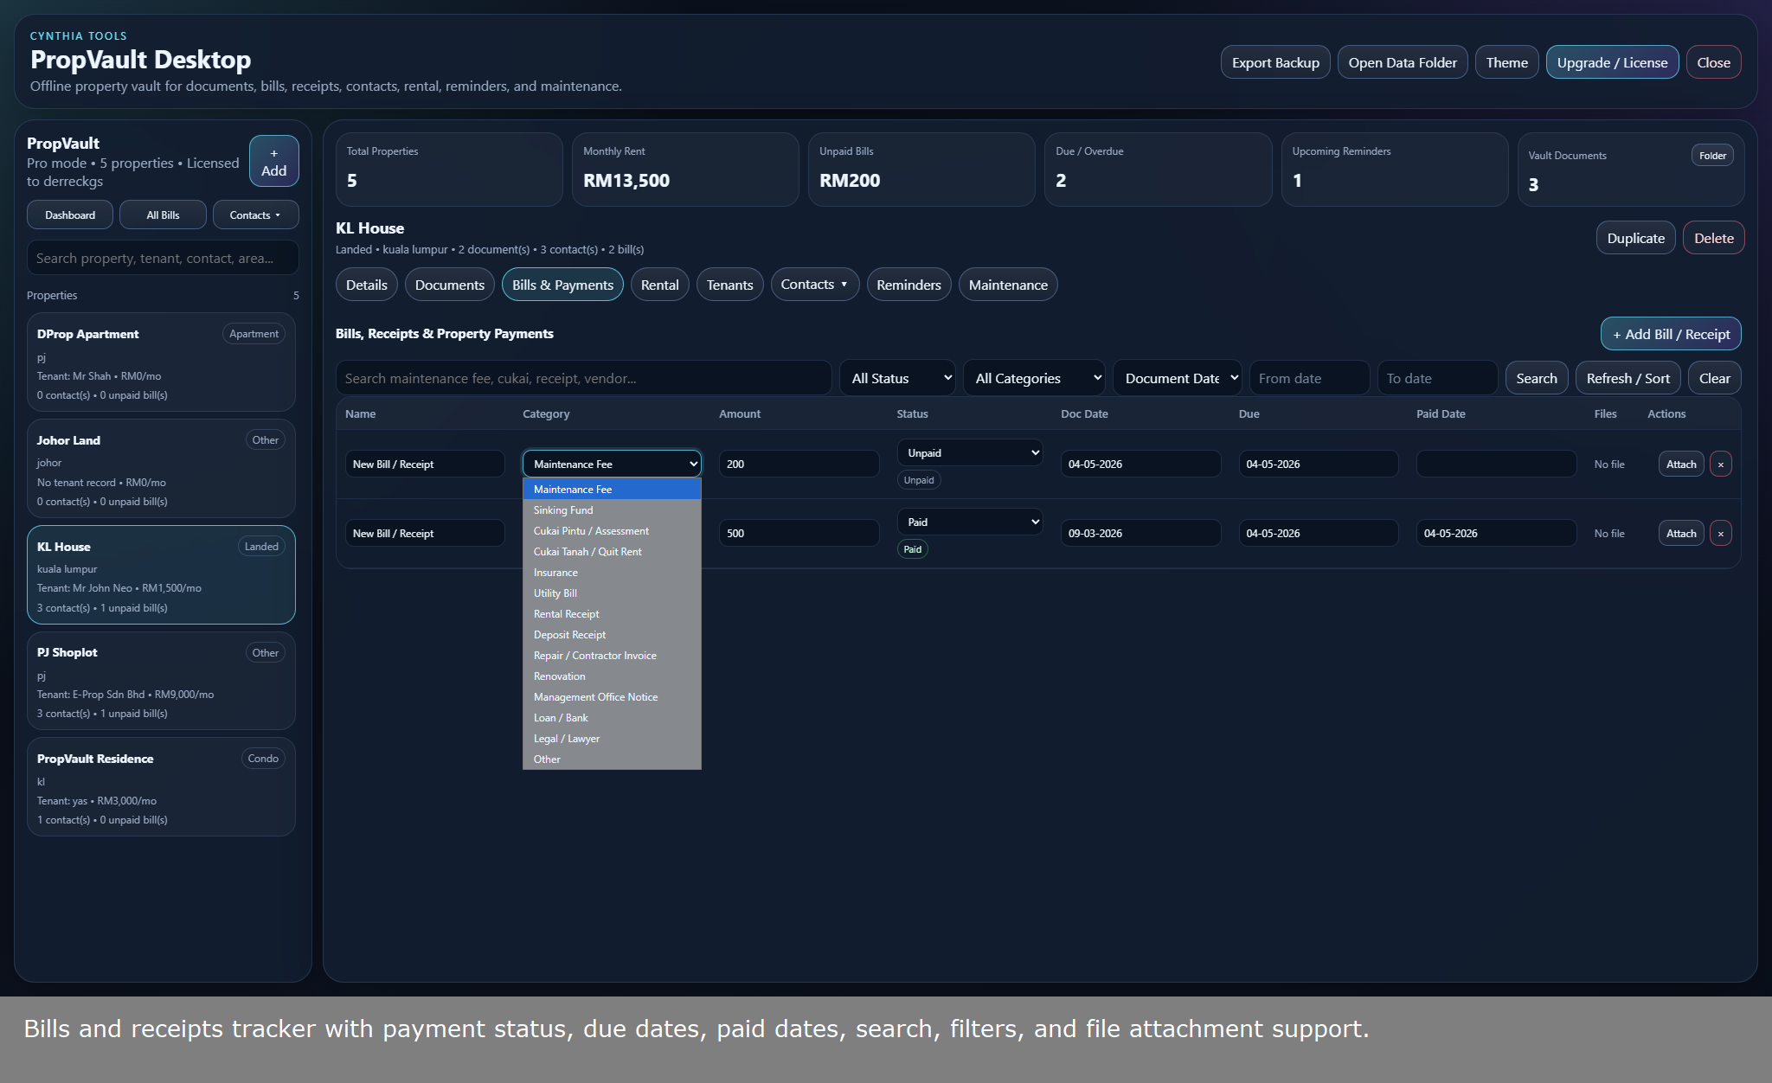Image resolution: width=1772 pixels, height=1083 pixels.
Task: Select highlighted Maintenance Fee list option
Action: click(612, 490)
